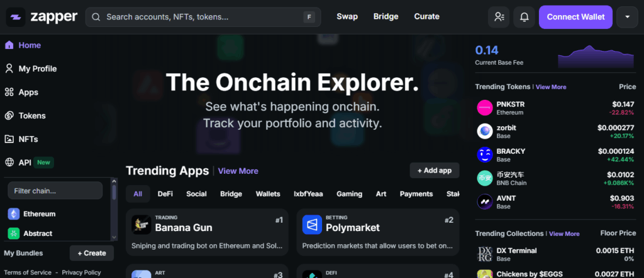Expand the dropdown arrow beside Connect Wallet
Image resolution: width=644 pixels, height=278 pixels.
tap(627, 17)
